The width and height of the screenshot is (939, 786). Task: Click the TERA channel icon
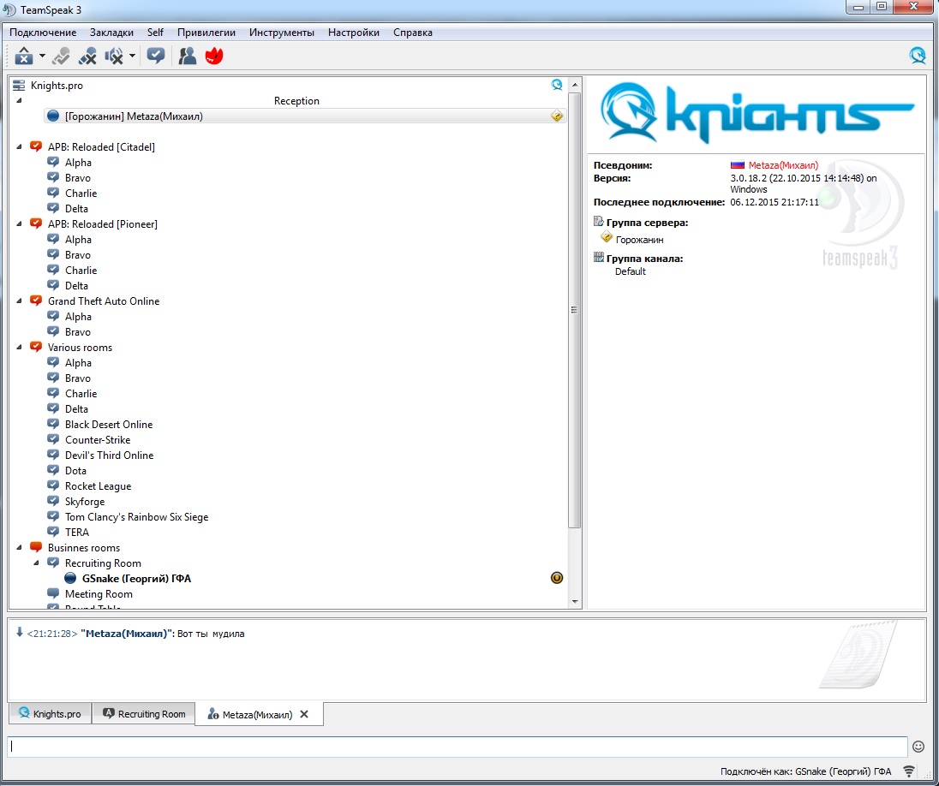pos(53,532)
